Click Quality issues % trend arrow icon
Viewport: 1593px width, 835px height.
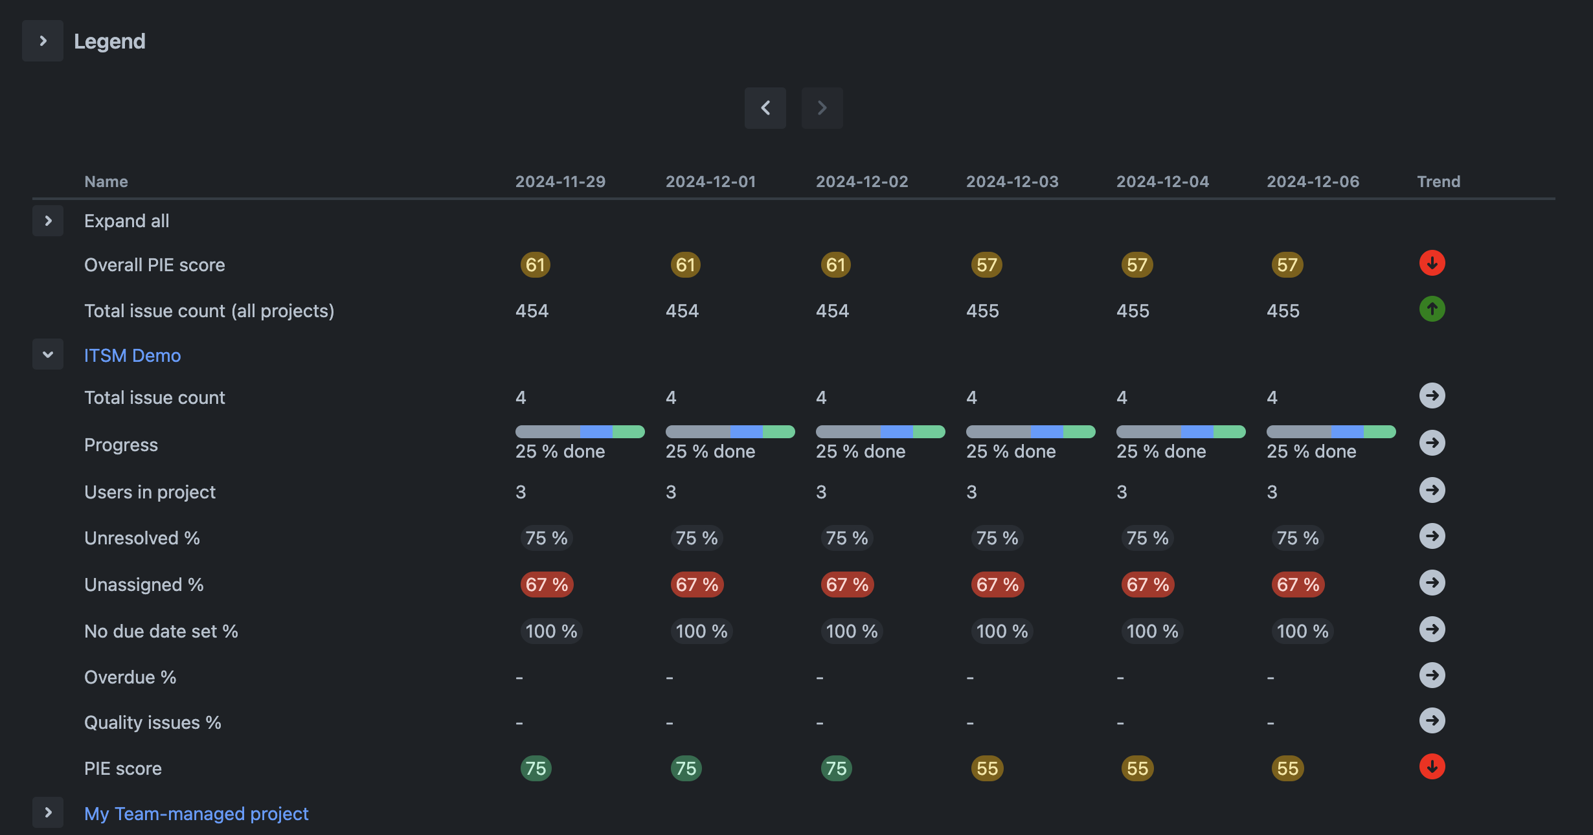point(1432,720)
